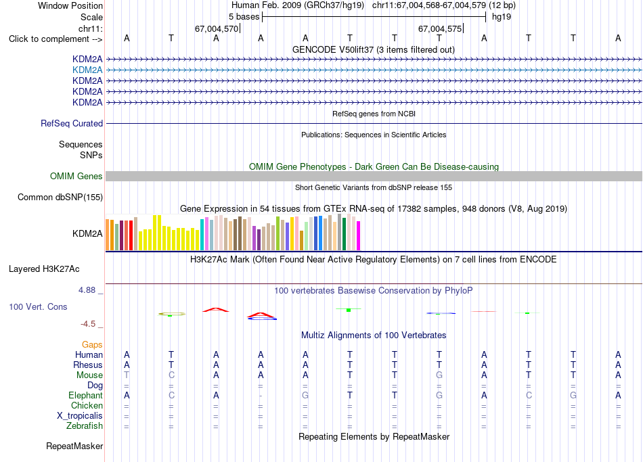Click the hg19 label next to scale bar
Image resolution: width=643 pixels, height=462 pixels.
pos(502,17)
